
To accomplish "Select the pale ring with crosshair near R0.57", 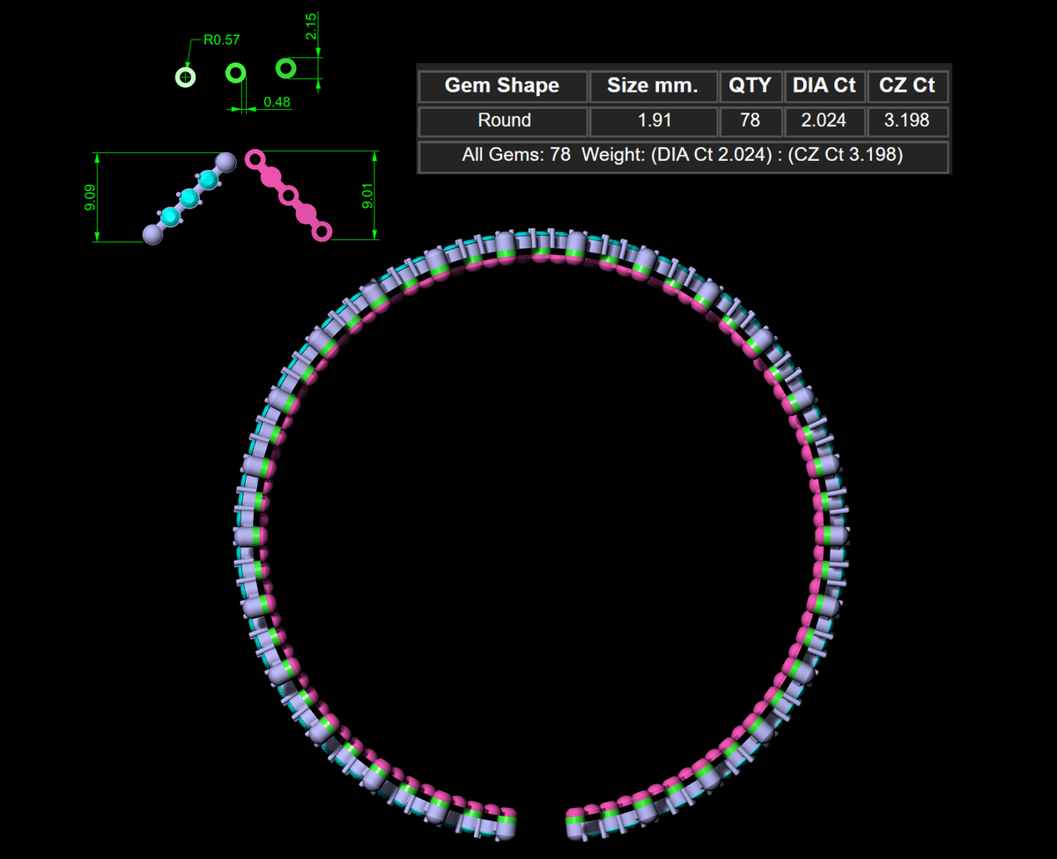I will point(185,77).
